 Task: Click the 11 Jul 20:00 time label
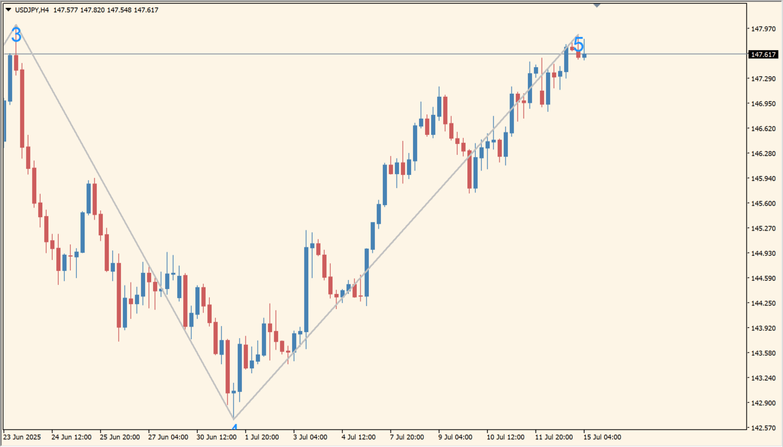(x=555, y=437)
